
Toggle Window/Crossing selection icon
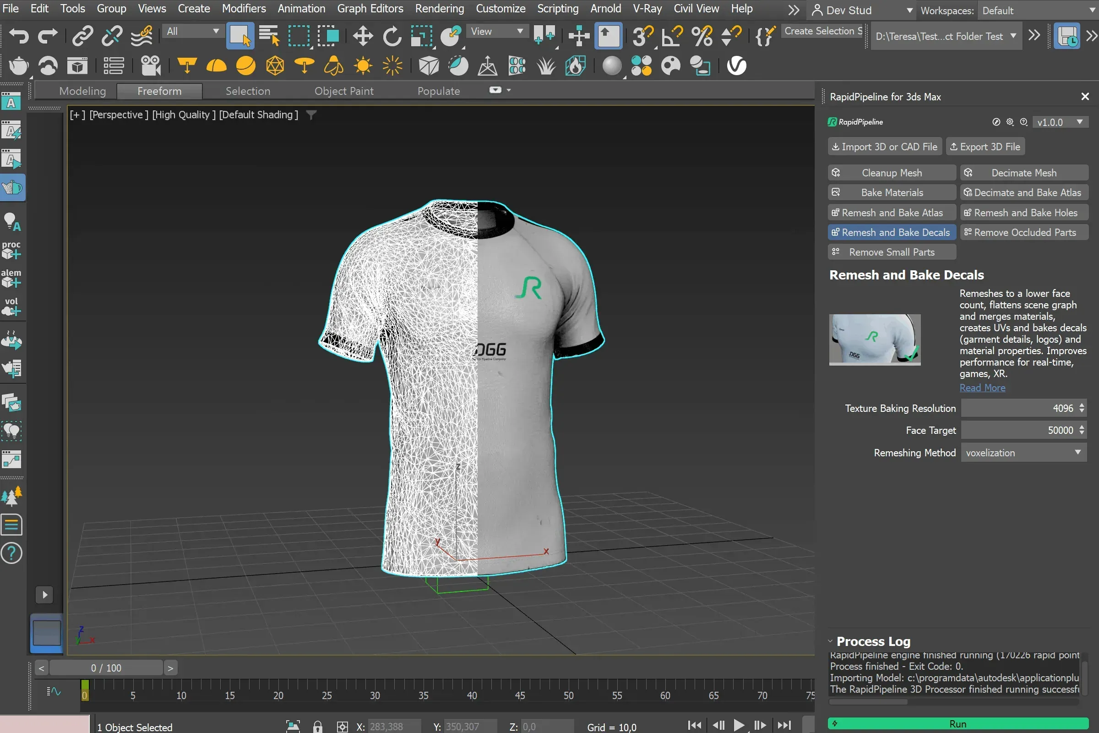[328, 36]
